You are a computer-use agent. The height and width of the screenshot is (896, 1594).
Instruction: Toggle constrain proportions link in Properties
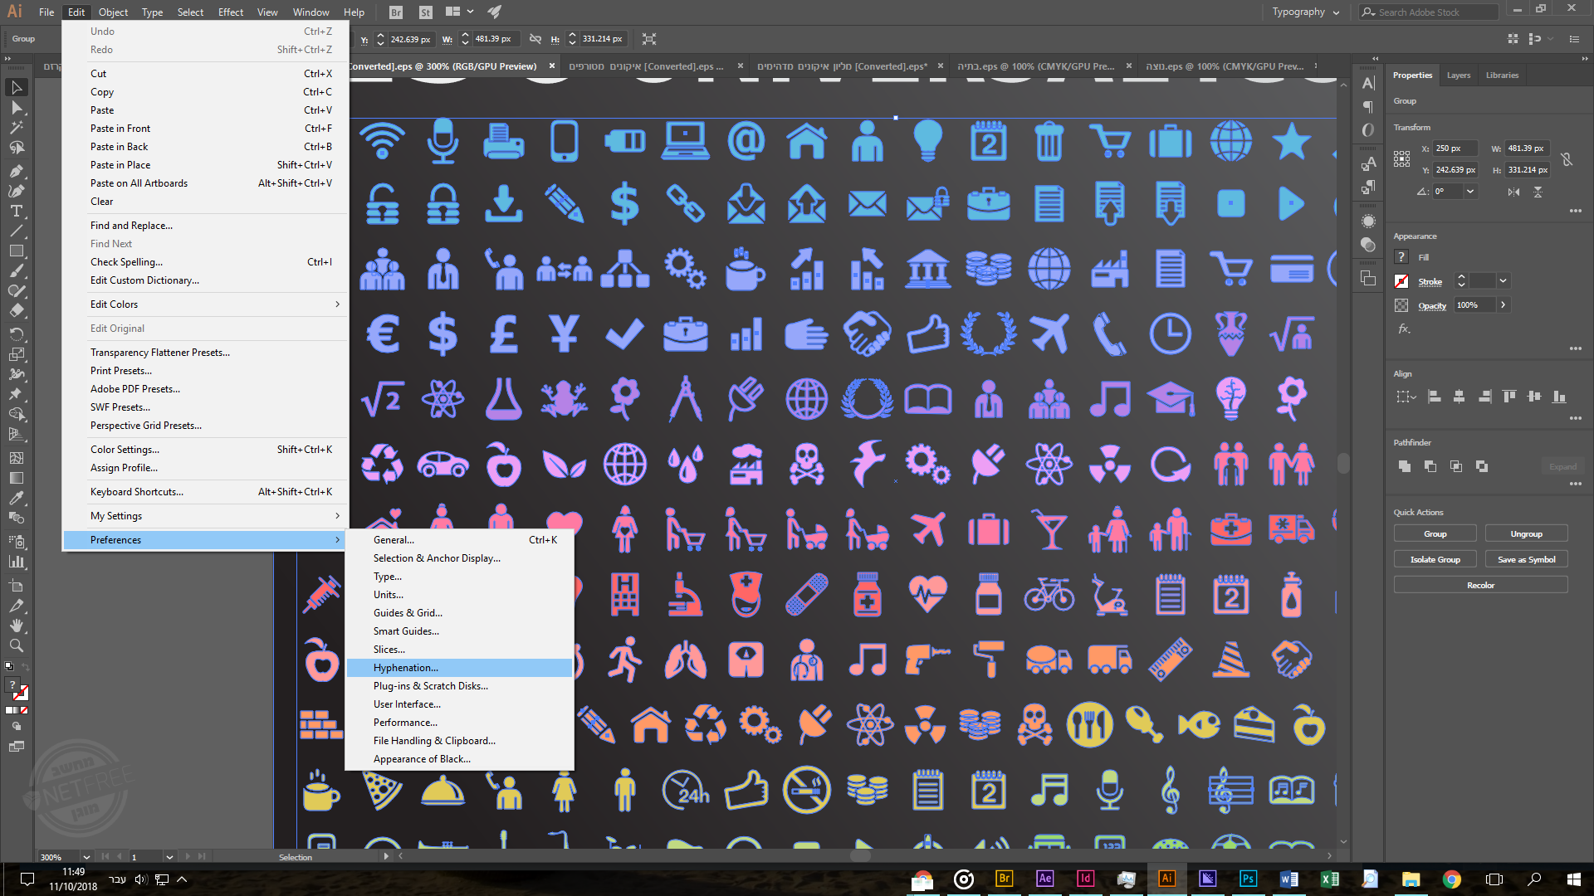pos(1567,159)
